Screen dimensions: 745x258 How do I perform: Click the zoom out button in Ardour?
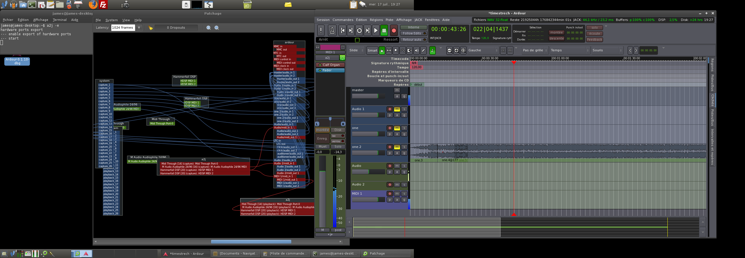pos(450,50)
